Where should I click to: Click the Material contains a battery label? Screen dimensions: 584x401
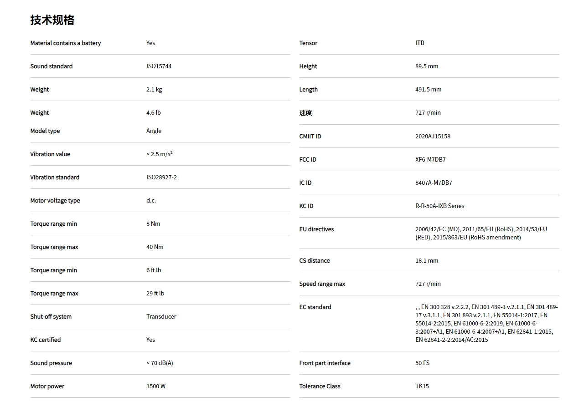[x=66, y=43]
